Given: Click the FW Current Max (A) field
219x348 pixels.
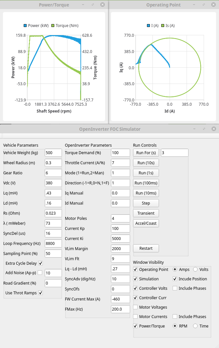Looking at the screenshot, I should 120,299.
